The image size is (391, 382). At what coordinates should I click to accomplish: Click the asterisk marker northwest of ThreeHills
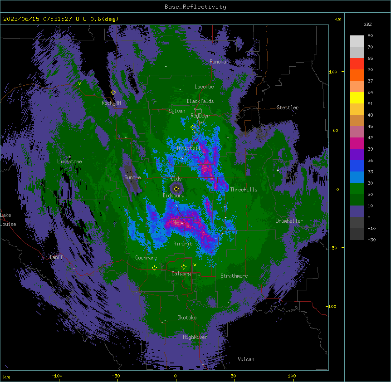(228, 137)
